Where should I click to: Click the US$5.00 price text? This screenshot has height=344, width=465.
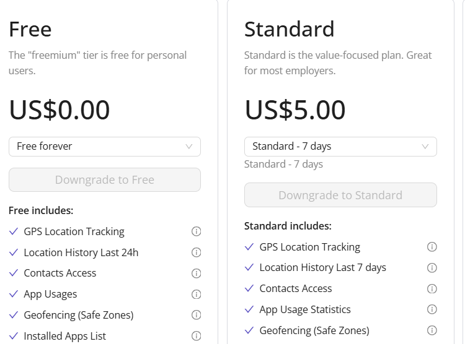pyautogui.click(x=295, y=110)
